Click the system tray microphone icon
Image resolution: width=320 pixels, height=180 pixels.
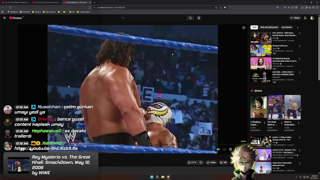300,177
